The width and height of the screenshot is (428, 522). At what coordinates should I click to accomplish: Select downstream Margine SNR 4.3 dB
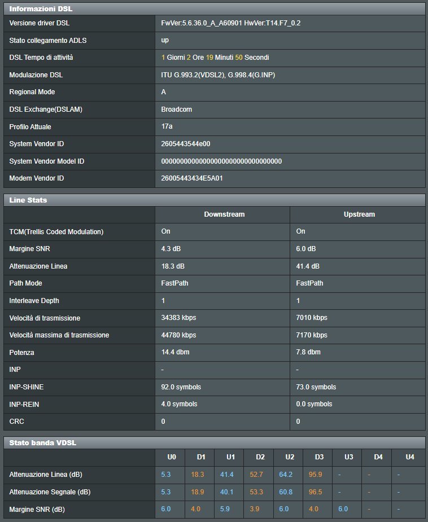pos(171,249)
